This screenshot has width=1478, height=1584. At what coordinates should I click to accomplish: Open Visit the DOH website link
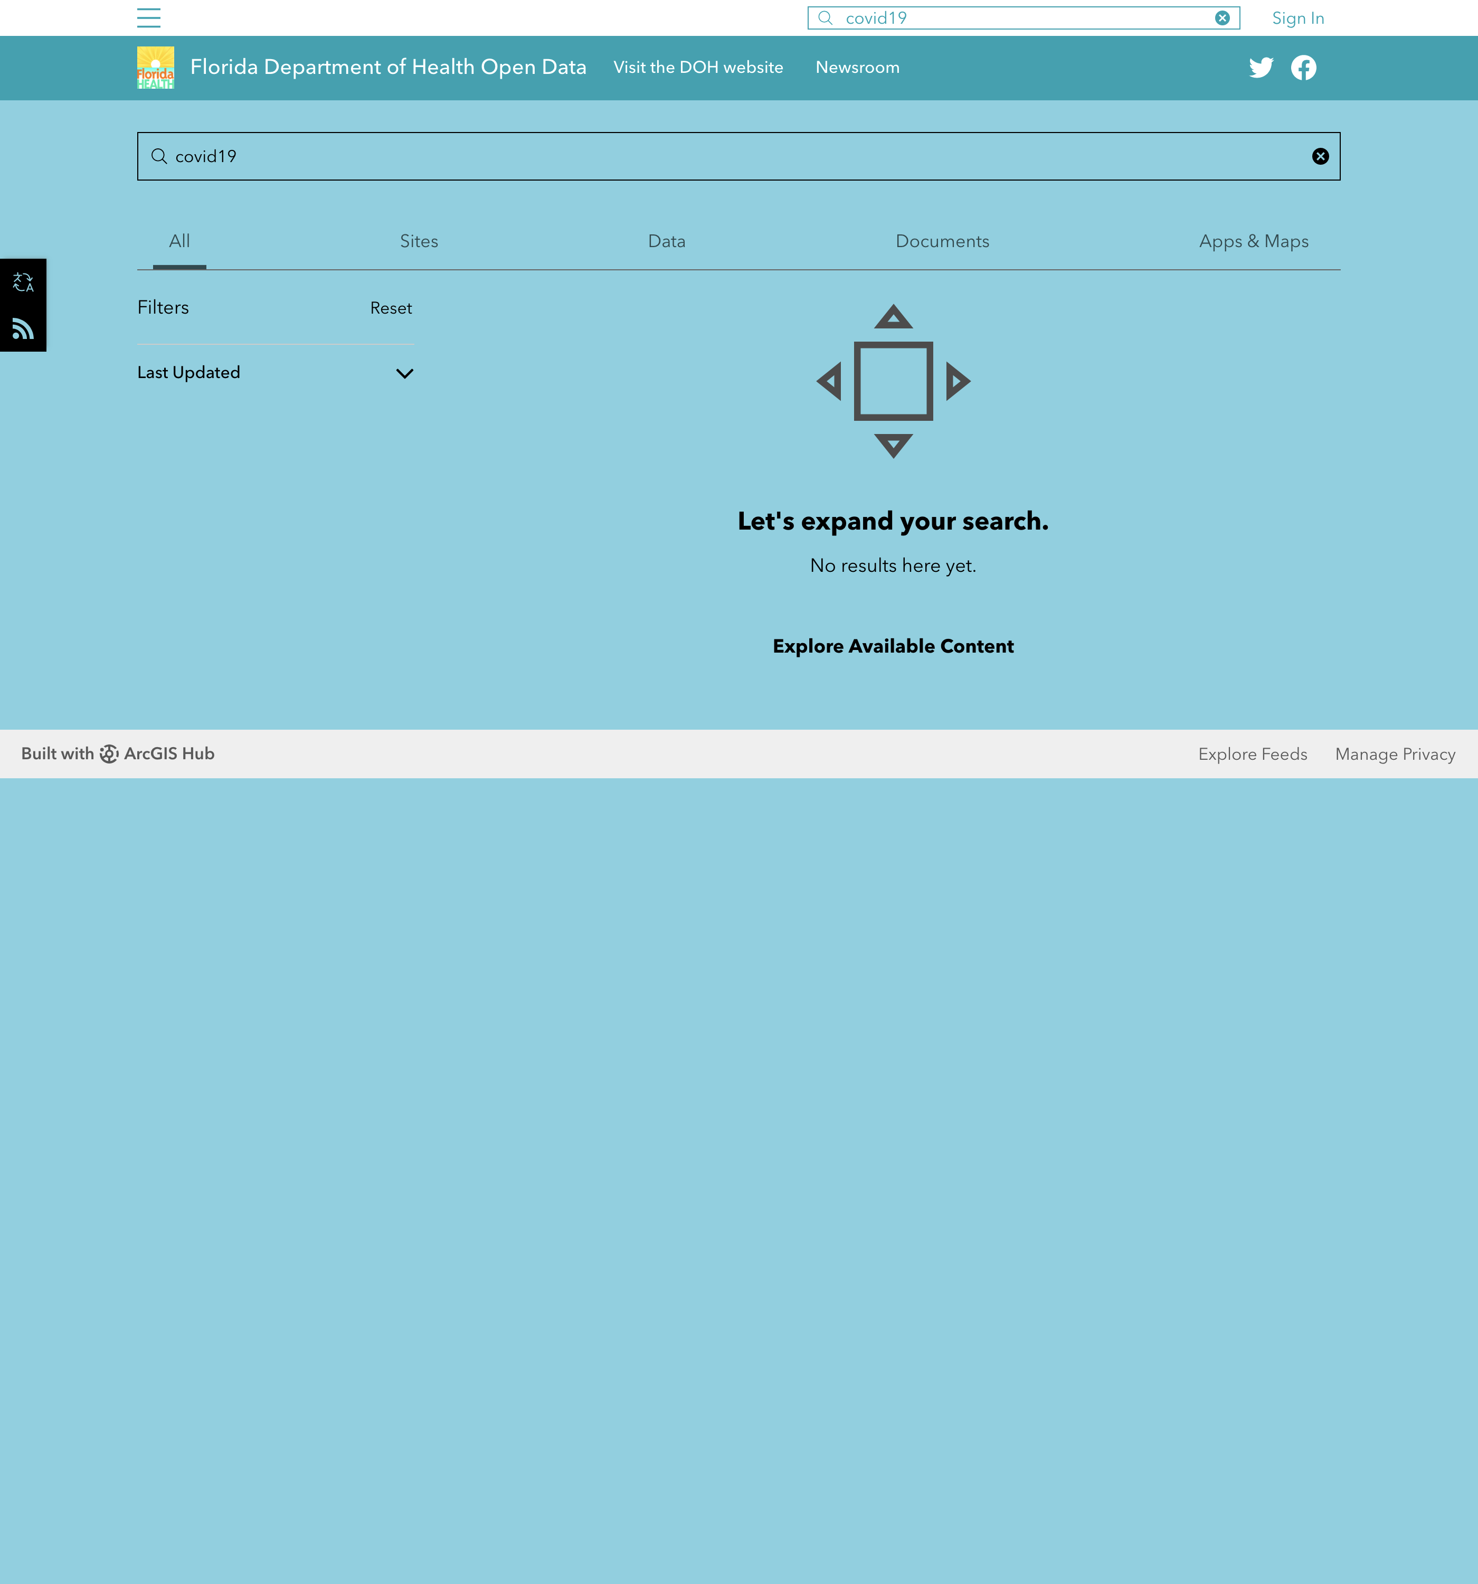698,68
